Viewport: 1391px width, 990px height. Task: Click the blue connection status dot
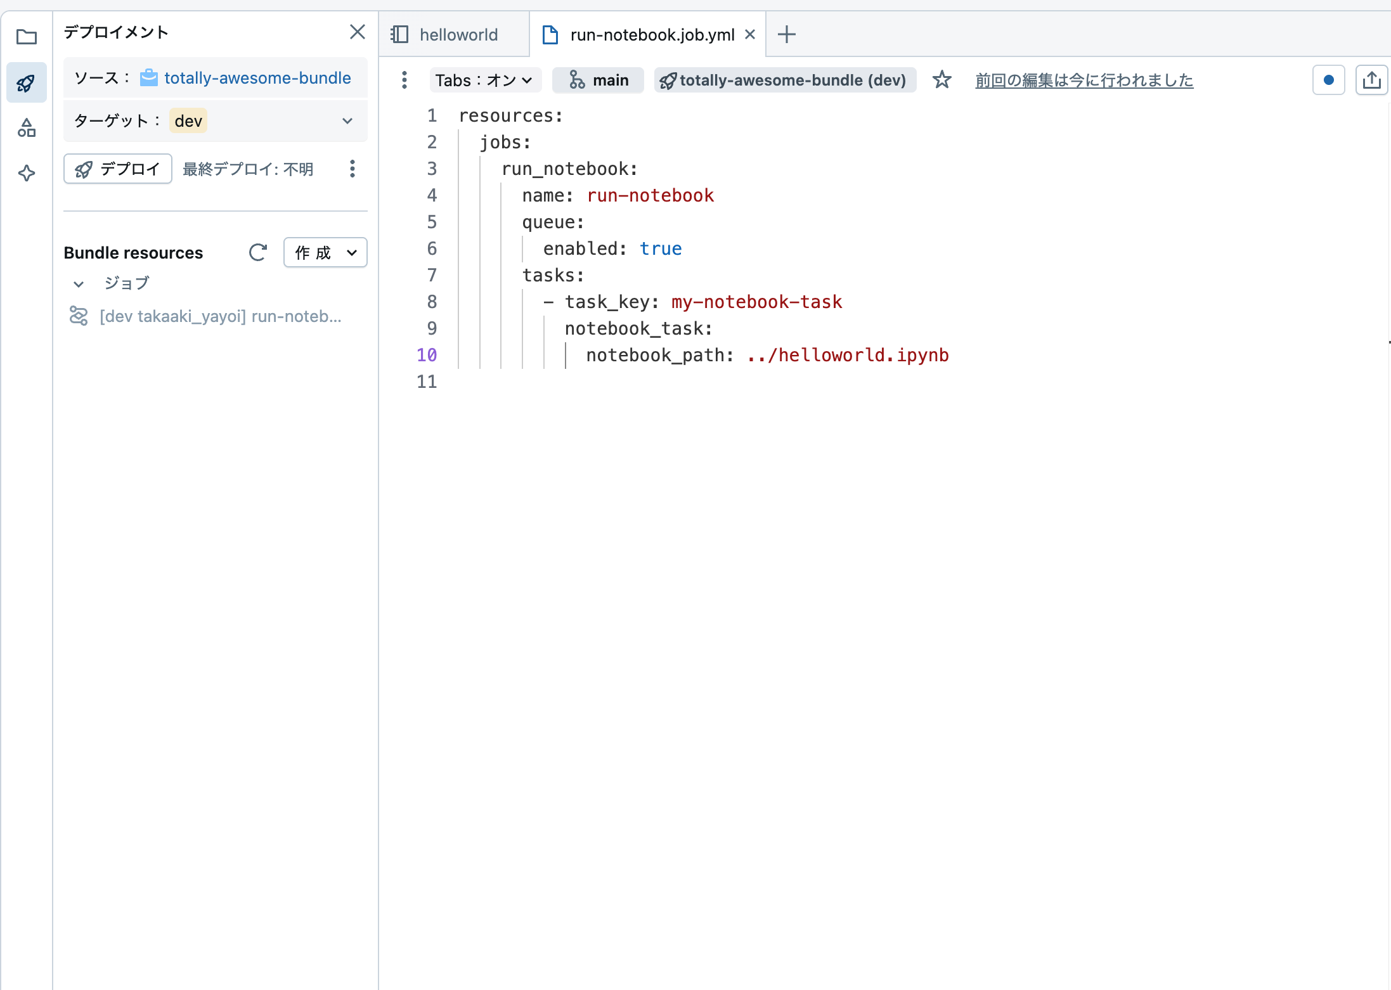tap(1328, 80)
